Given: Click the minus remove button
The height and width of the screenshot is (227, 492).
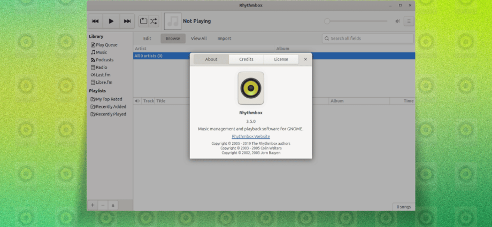Looking at the screenshot, I should [103, 205].
